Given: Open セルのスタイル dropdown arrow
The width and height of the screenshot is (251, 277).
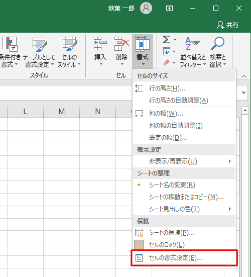Looking at the screenshot, I should [x=79, y=64].
